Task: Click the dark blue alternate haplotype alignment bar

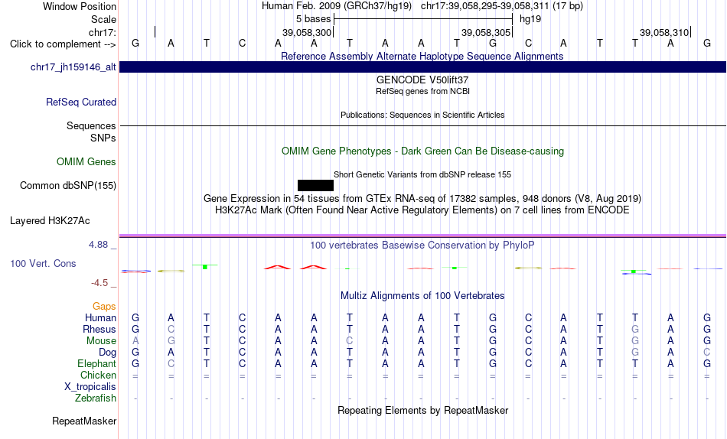Action: tap(422, 67)
